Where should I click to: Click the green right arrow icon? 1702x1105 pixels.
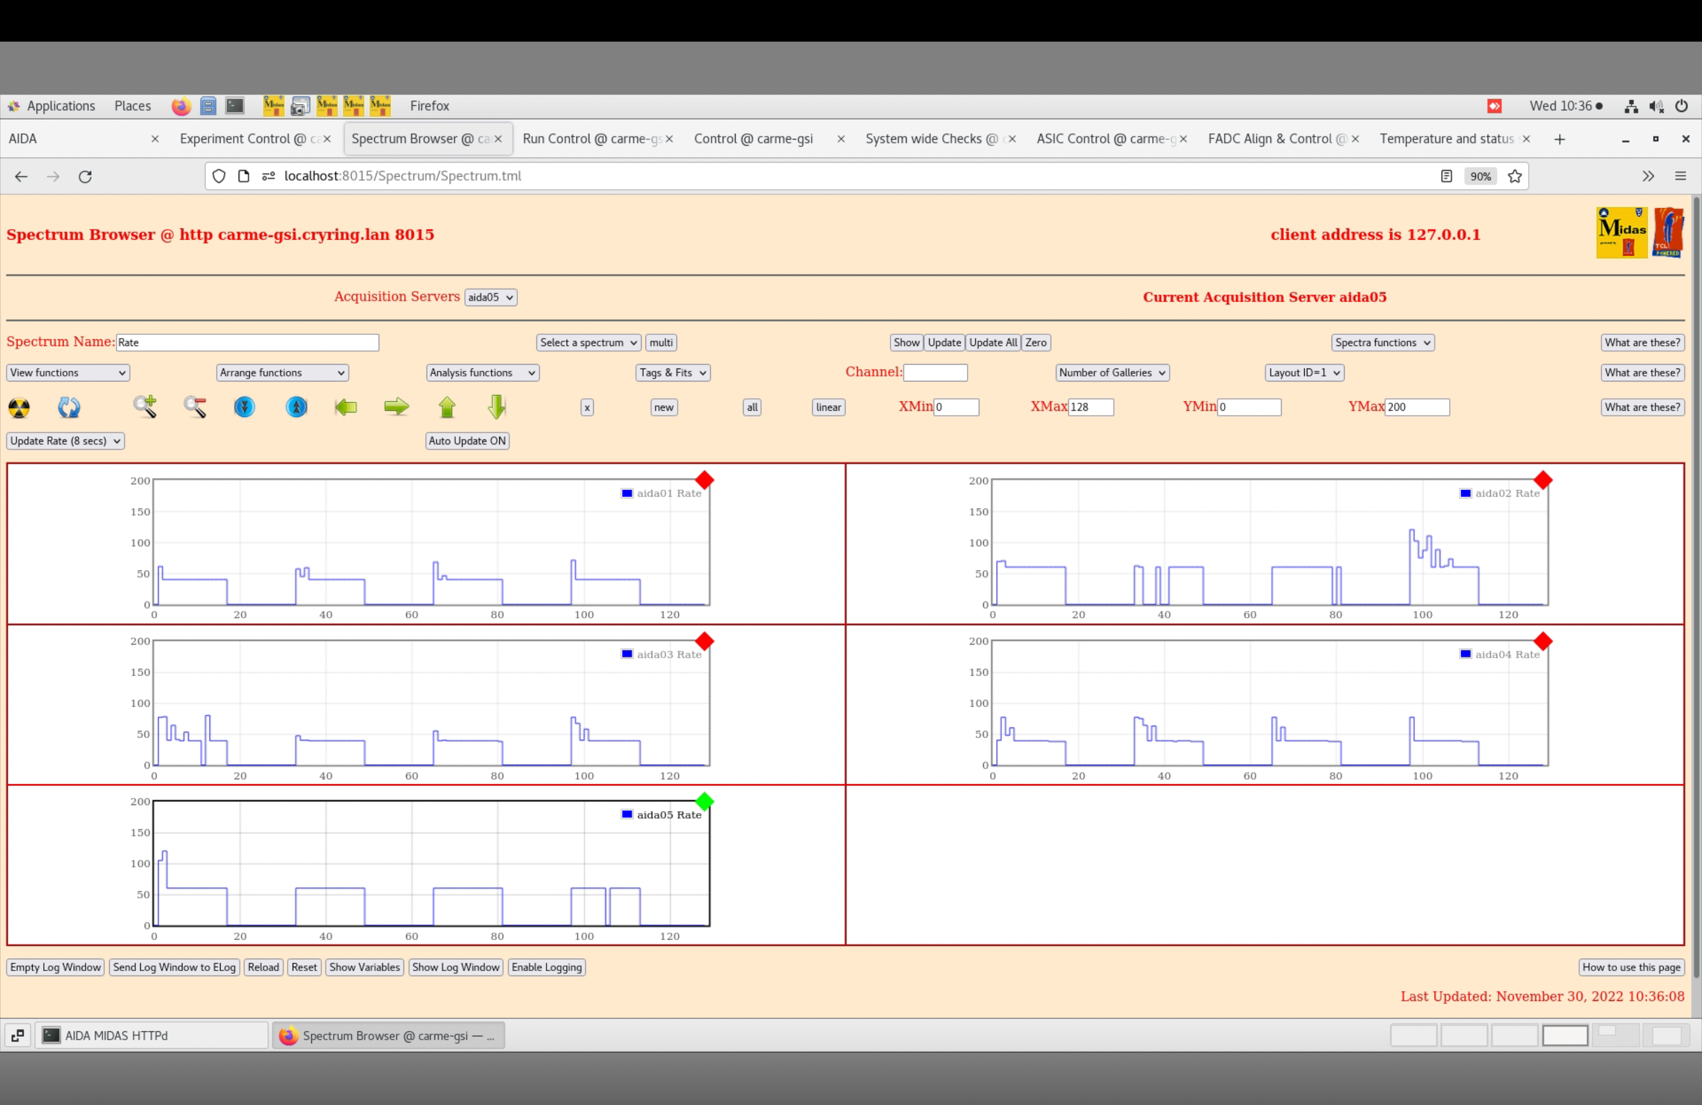coord(396,407)
